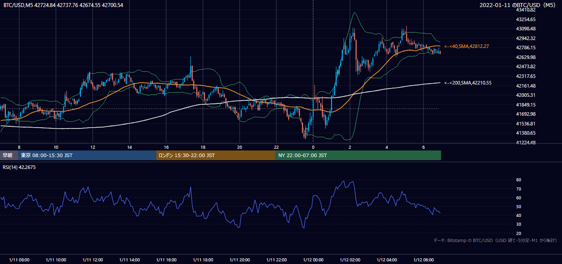Select the RSI scale value 20

click(518, 233)
